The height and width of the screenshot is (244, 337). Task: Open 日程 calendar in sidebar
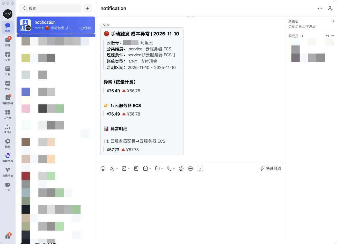(x=8, y=71)
